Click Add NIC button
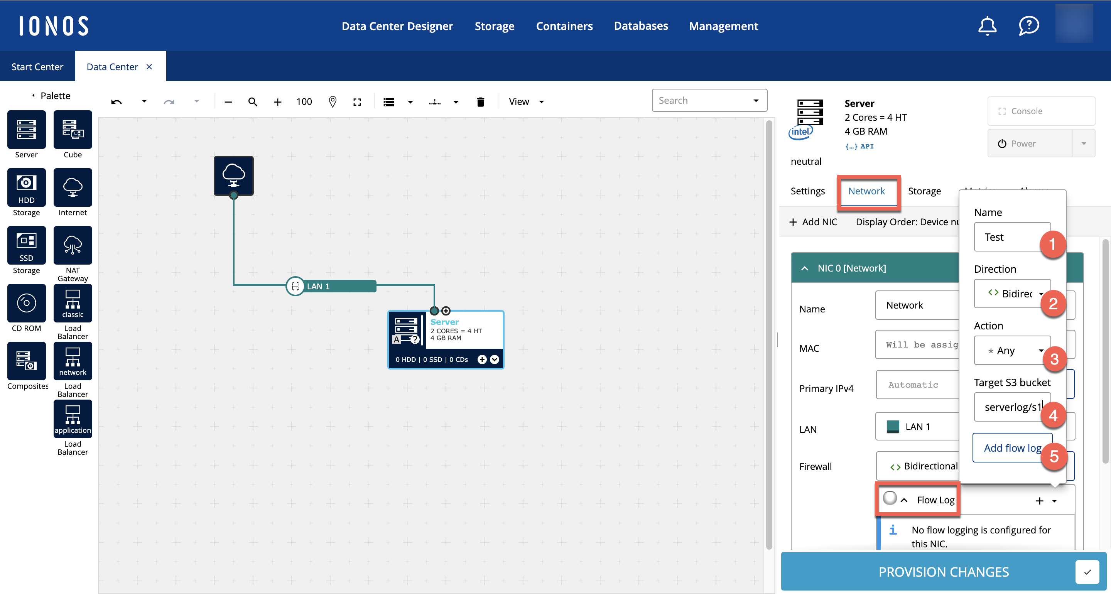Screen dimensions: 1111x594 tap(813, 222)
